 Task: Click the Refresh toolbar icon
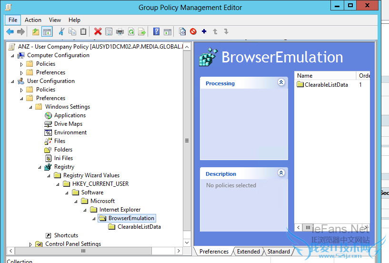[131, 31]
